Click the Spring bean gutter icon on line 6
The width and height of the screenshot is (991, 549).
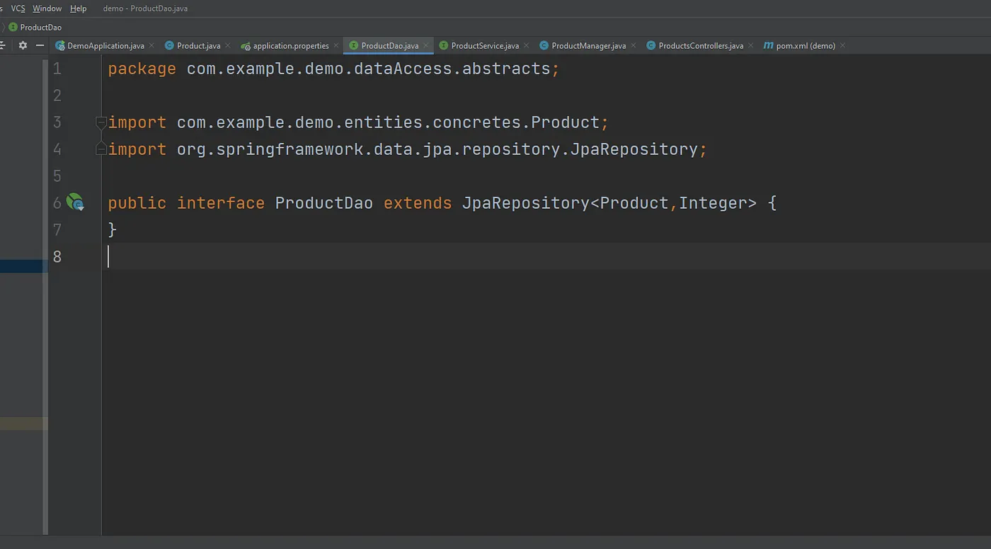coord(75,203)
